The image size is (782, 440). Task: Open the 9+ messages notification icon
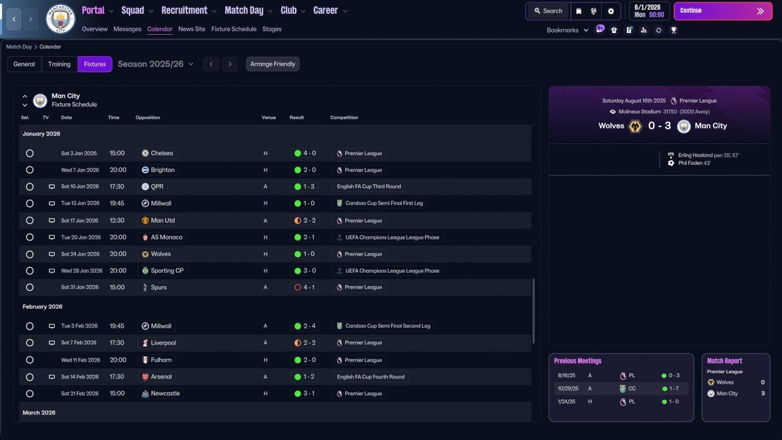[600, 29]
